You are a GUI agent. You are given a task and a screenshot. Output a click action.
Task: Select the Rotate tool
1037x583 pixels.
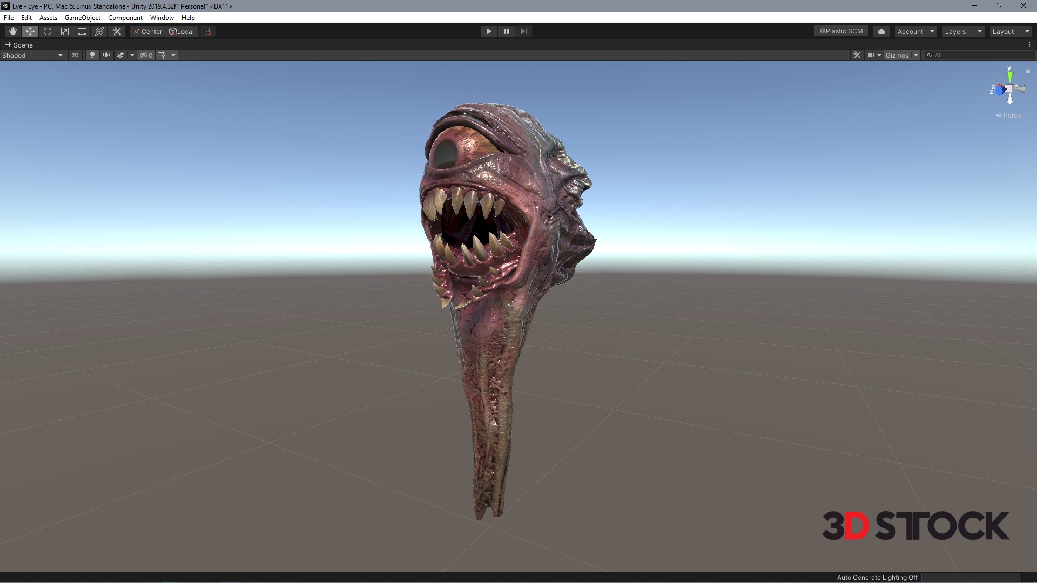coord(48,31)
